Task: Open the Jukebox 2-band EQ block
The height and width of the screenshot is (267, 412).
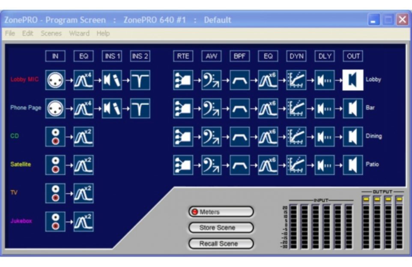Action: tap(84, 221)
